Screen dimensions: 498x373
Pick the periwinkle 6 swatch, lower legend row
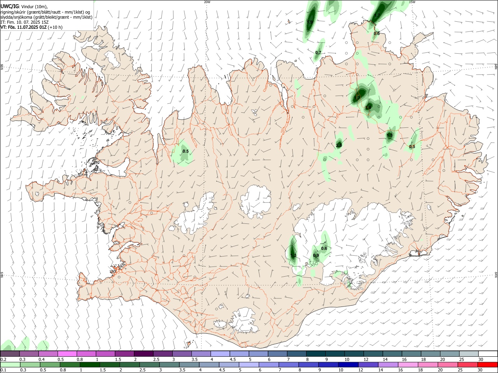(269, 364)
